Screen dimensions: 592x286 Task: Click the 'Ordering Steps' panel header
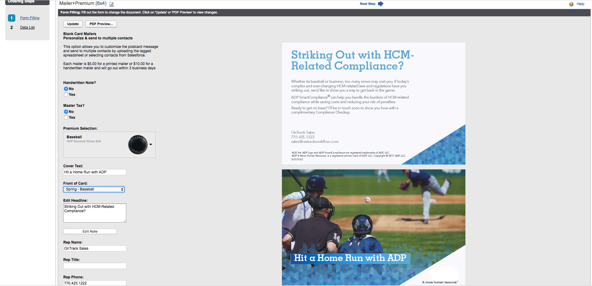(x=27, y=2)
